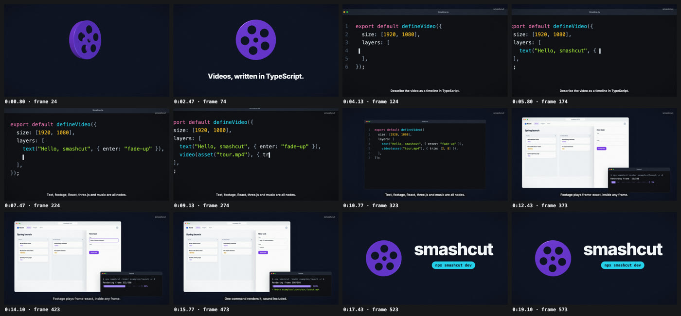Click the 'npx smashcut dev' pill in frame 573
This screenshot has width=681, height=316.
click(623, 265)
